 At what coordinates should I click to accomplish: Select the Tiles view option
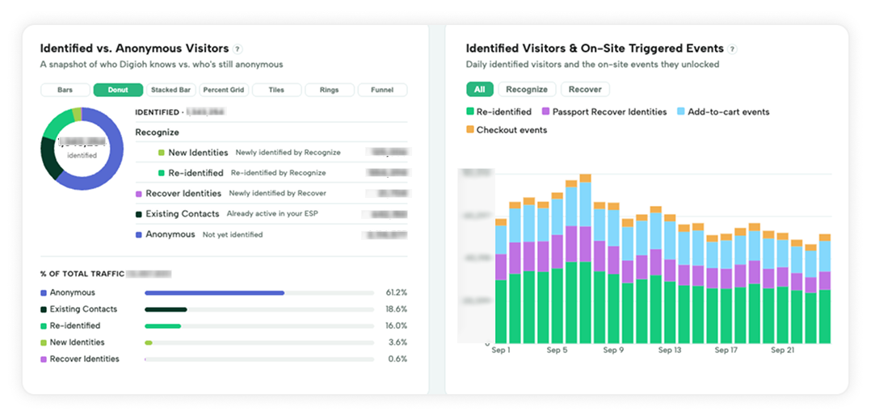click(x=276, y=90)
